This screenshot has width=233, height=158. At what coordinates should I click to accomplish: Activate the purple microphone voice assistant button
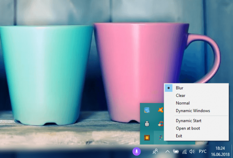point(137,151)
